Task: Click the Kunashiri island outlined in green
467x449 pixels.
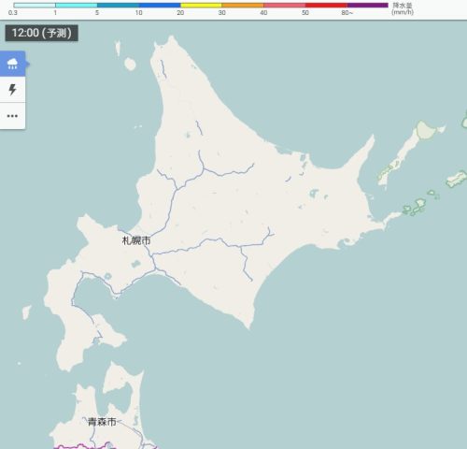Action: click(409, 152)
